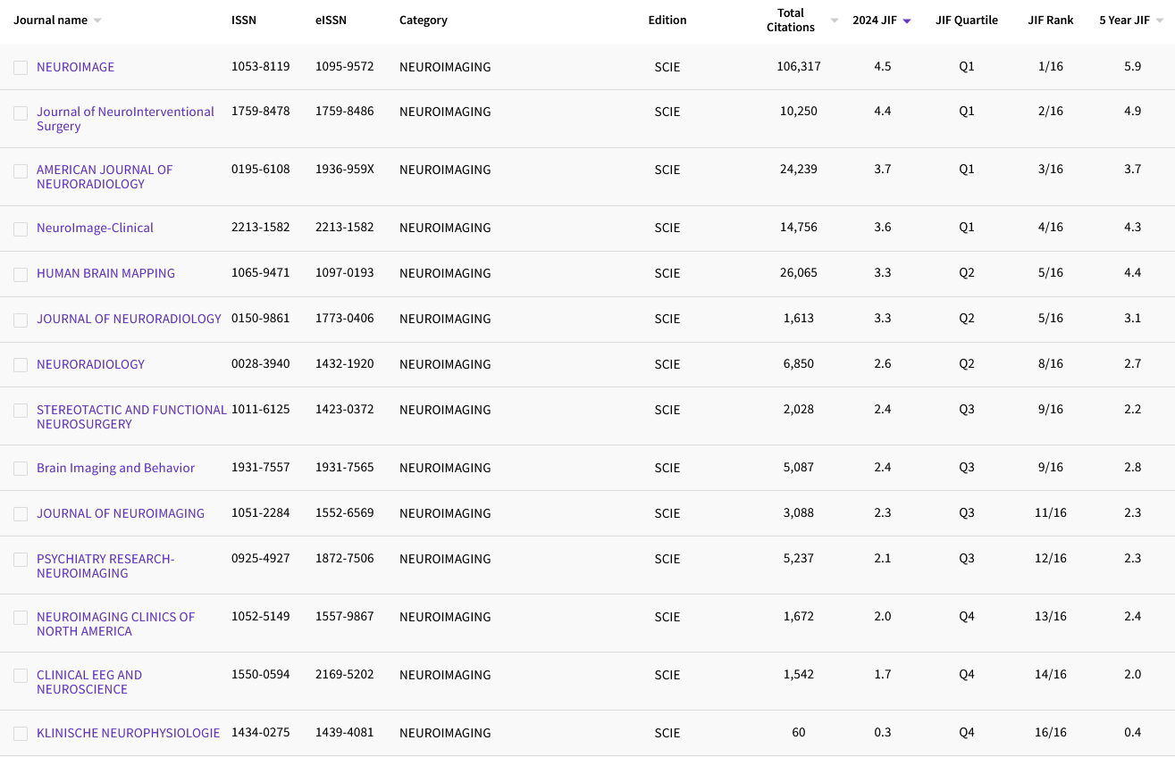
Task: Tick the checkbox for NEUROIMAGE
Action: (x=21, y=68)
